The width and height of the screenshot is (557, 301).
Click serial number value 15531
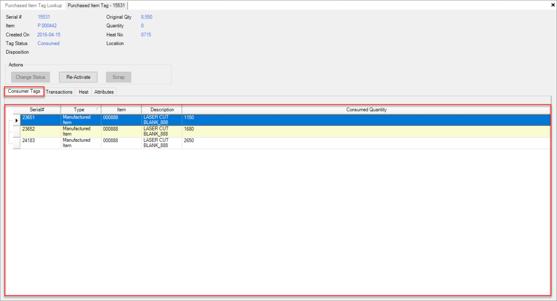[44, 17]
